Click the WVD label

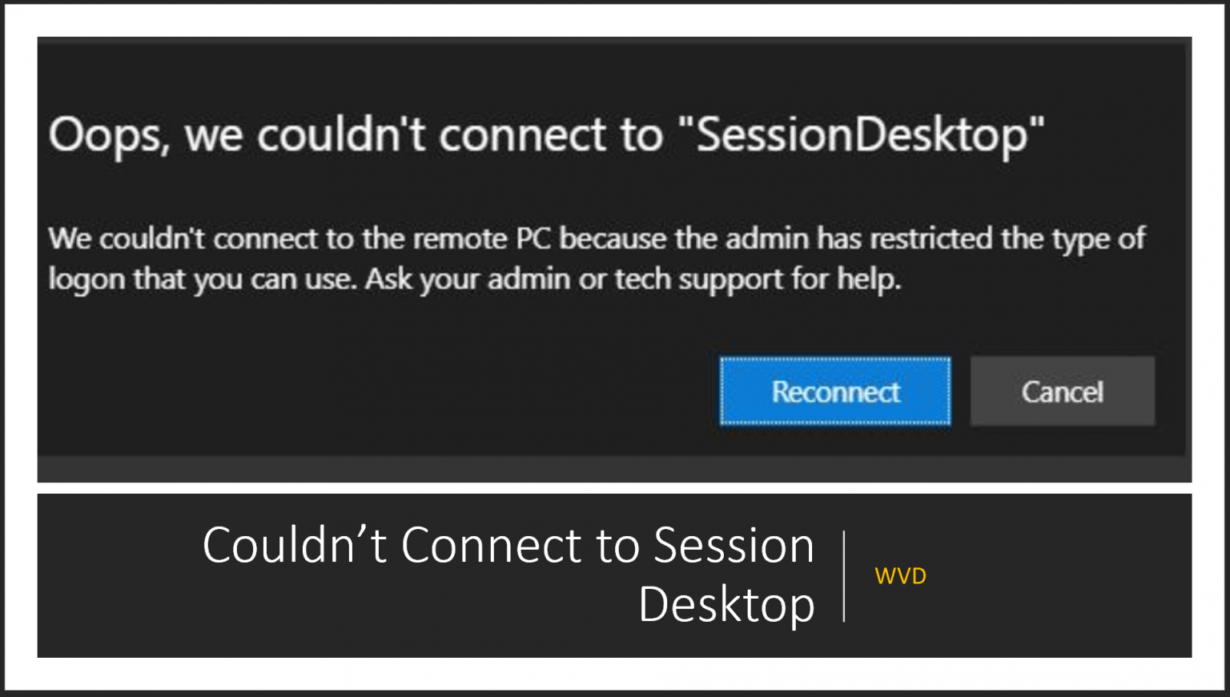[901, 575]
